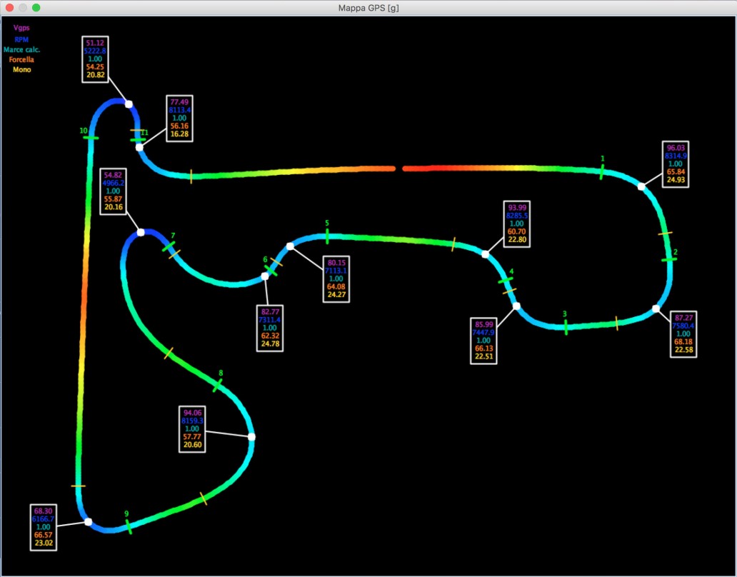Click green sector marker 1 on track
Screen dimensions: 737x577
click(601, 171)
